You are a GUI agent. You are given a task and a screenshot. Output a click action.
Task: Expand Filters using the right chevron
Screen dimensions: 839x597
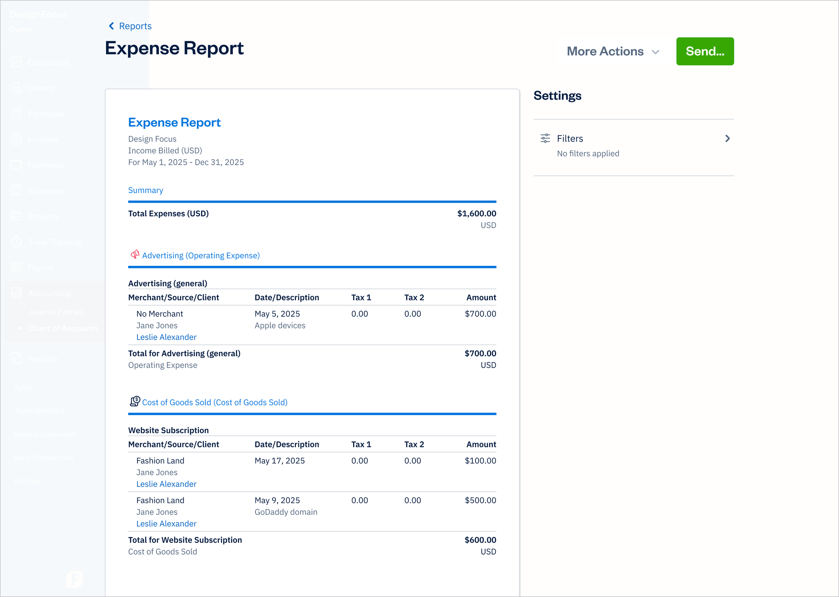pyautogui.click(x=727, y=138)
